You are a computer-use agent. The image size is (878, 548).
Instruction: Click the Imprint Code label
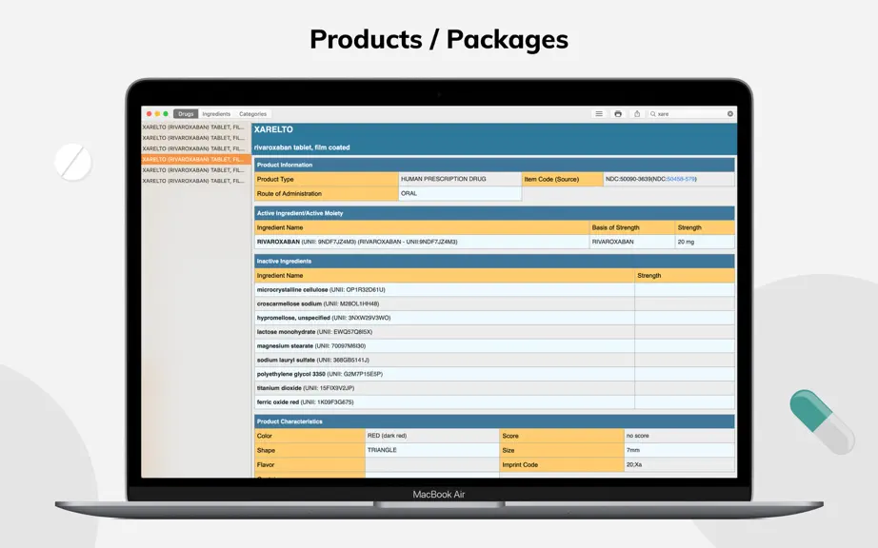[562, 464]
